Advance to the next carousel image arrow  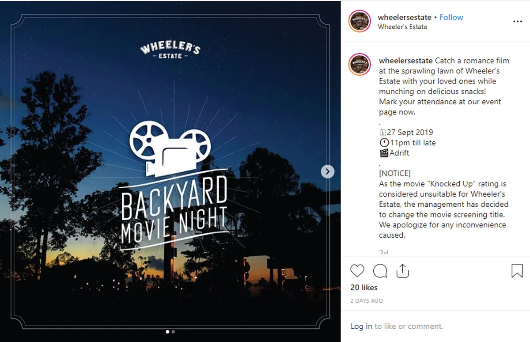tap(327, 171)
